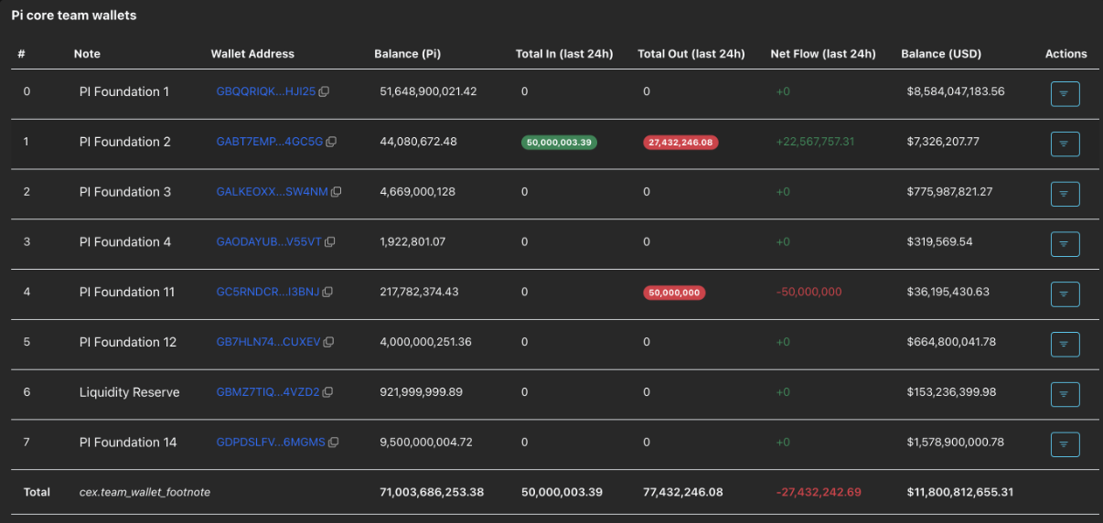Open filter action for PI Foundation 2
The width and height of the screenshot is (1103, 523).
coord(1065,144)
